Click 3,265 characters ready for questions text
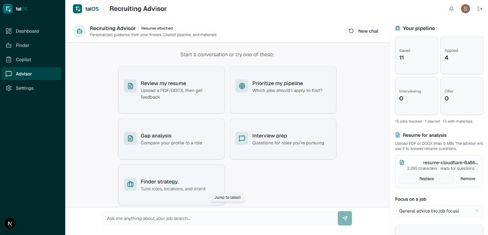Screen dimensions: 488x235 440,168
